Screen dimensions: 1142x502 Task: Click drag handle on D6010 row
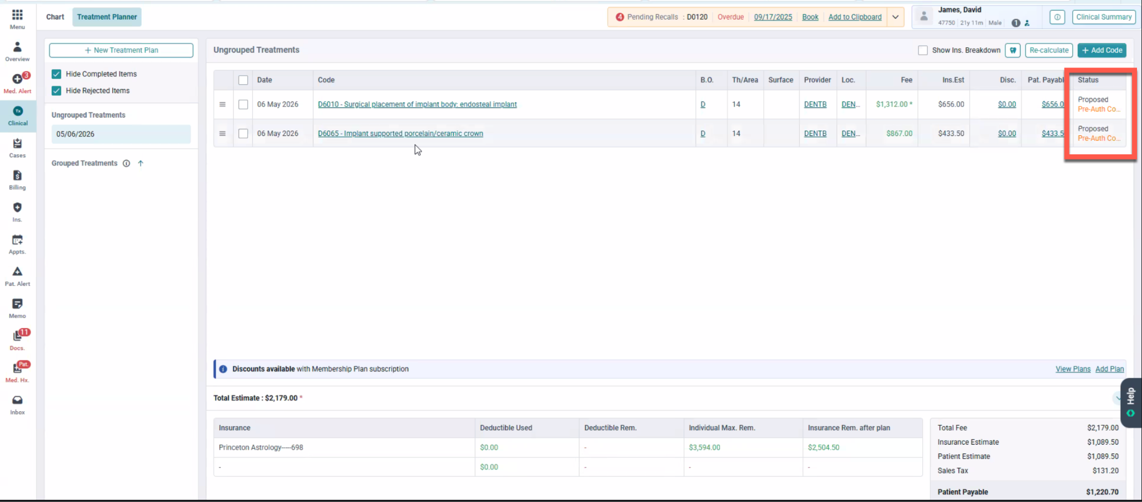(x=222, y=104)
